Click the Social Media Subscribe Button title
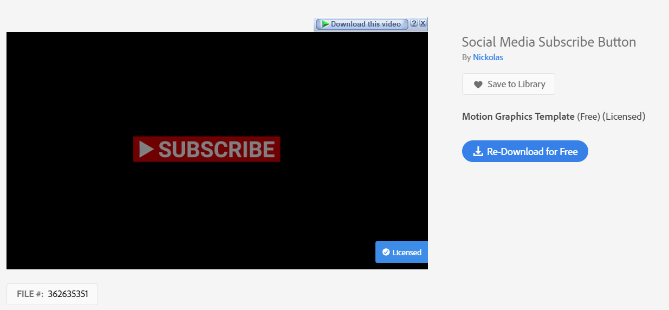Image resolution: width=669 pixels, height=310 pixels. [549, 42]
